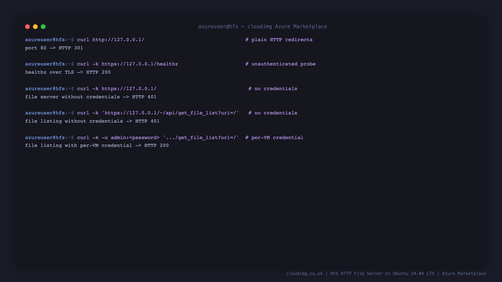Click the command 'curl -k https://127.0.0.1/healthz'
This screenshot has height=282, width=502.
coord(127,64)
